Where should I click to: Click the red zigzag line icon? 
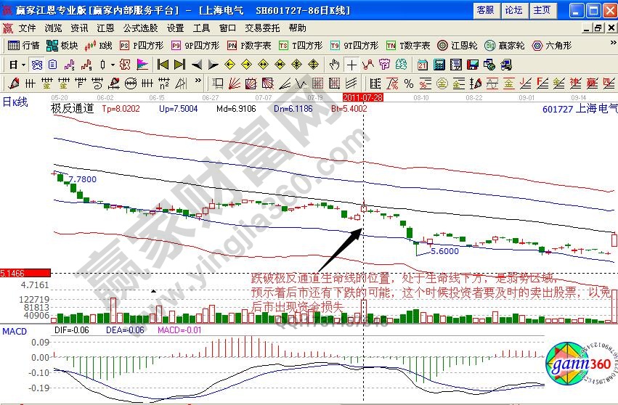tap(368, 65)
